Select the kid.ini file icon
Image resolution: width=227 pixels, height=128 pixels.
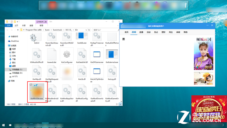[x=35, y=37]
